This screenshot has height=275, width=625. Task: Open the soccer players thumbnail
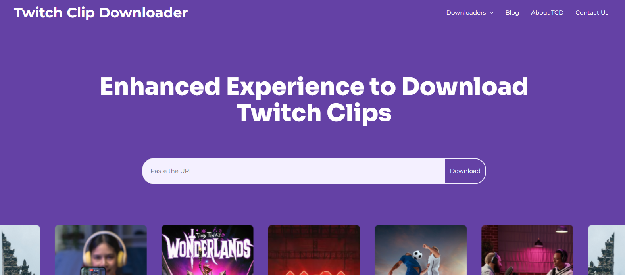tap(421, 250)
